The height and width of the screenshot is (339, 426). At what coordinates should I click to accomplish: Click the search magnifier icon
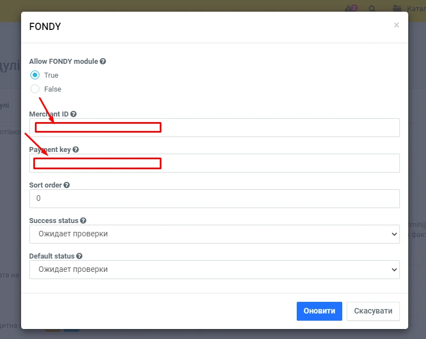click(372, 9)
